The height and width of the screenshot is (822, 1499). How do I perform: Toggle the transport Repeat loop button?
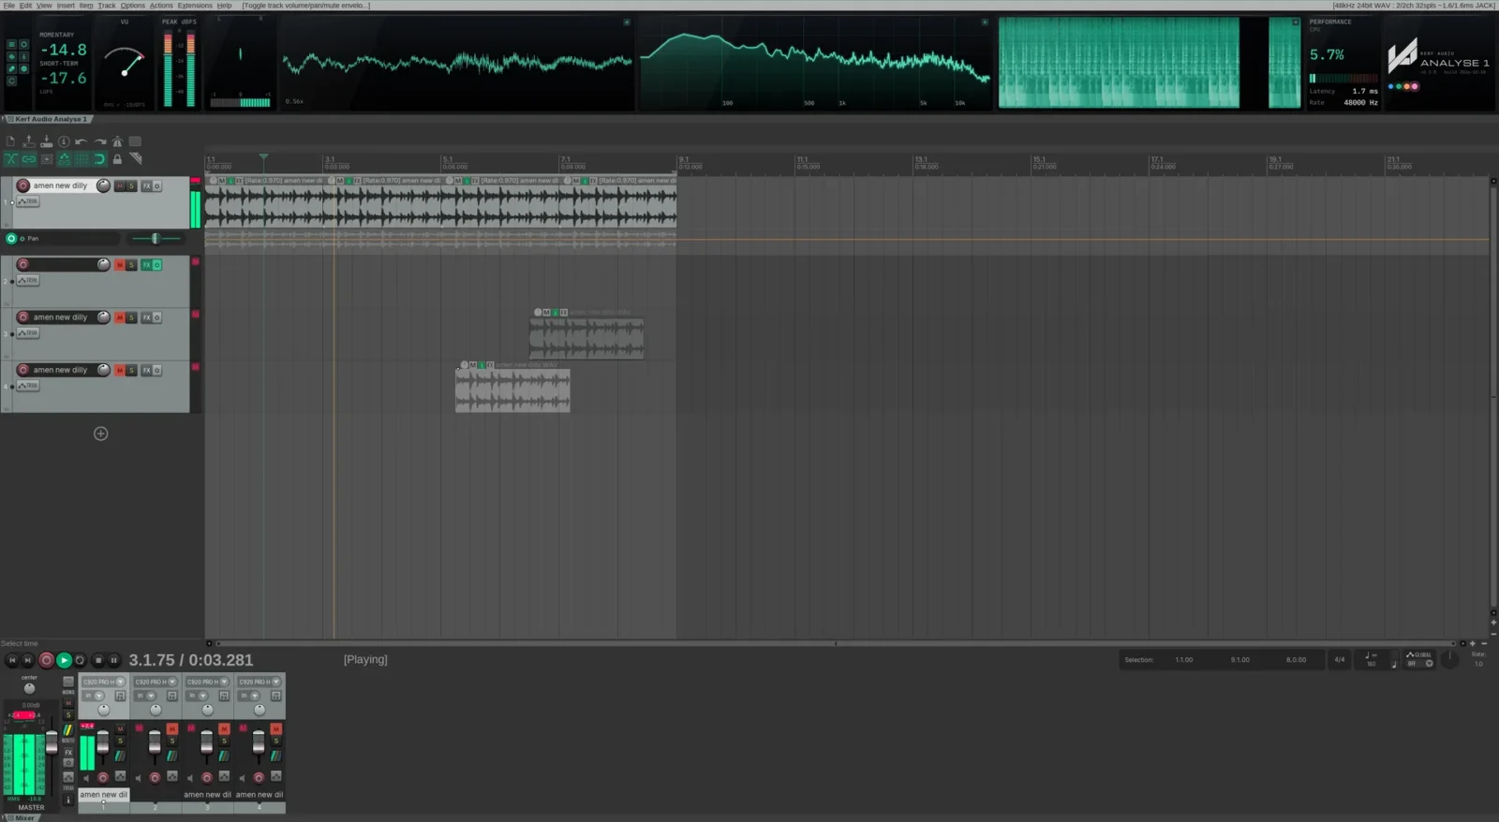[80, 660]
